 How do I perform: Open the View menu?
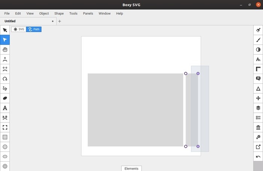(x=30, y=14)
